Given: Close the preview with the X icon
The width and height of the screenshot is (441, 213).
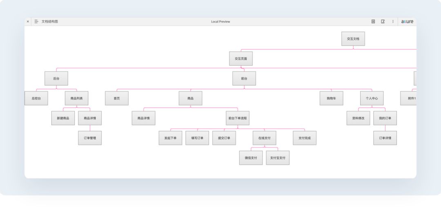Looking at the screenshot, I should point(28,21).
